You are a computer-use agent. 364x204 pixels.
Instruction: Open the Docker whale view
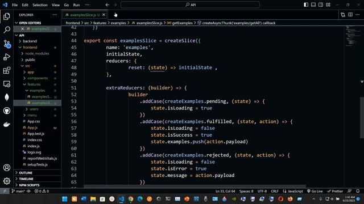[x=7, y=124]
